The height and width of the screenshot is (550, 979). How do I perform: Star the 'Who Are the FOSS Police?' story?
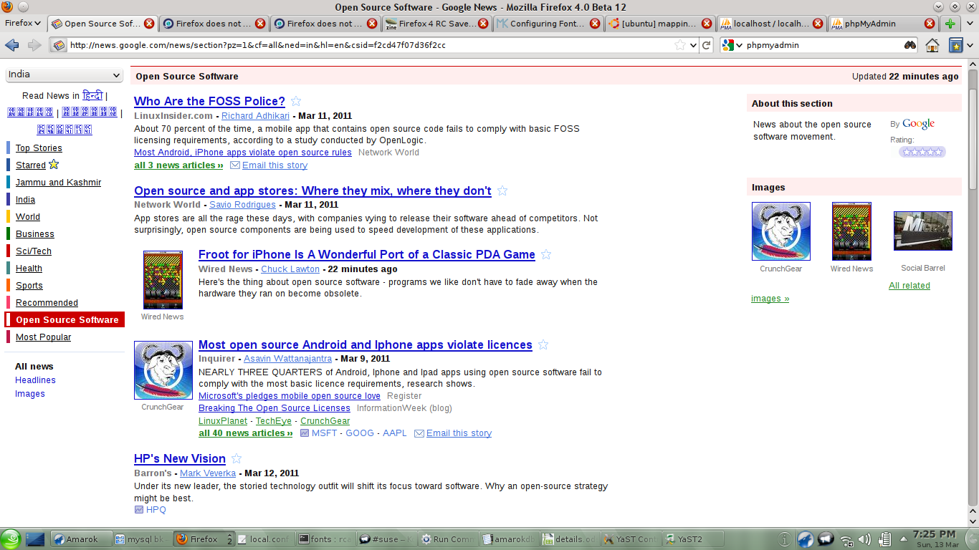pos(296,101)
